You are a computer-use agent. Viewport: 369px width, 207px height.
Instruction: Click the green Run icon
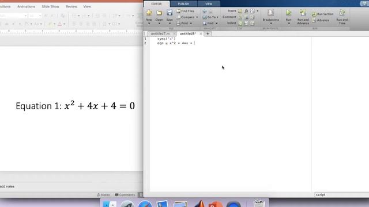click(x=289, y=13)
